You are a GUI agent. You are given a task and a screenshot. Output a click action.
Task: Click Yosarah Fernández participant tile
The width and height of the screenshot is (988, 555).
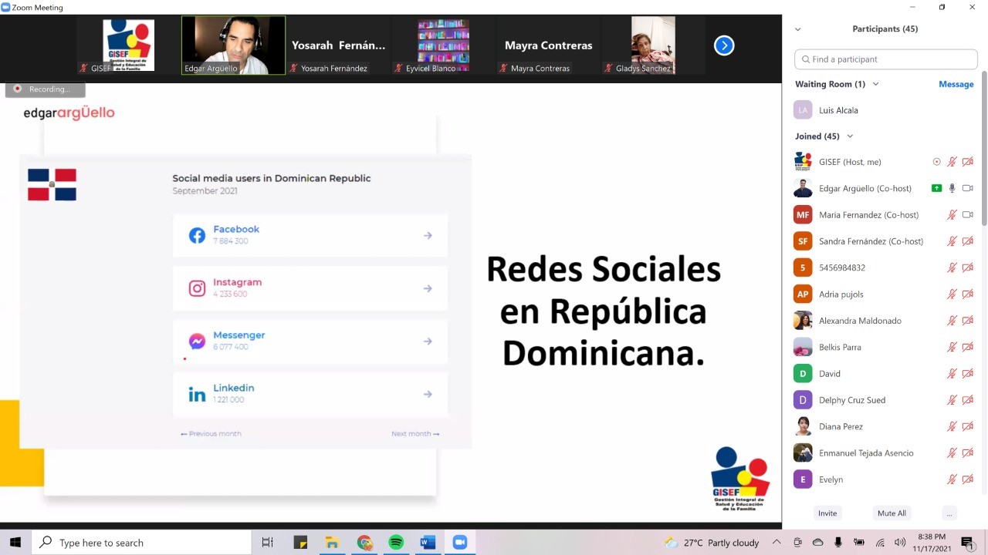[x=338, y=45]
